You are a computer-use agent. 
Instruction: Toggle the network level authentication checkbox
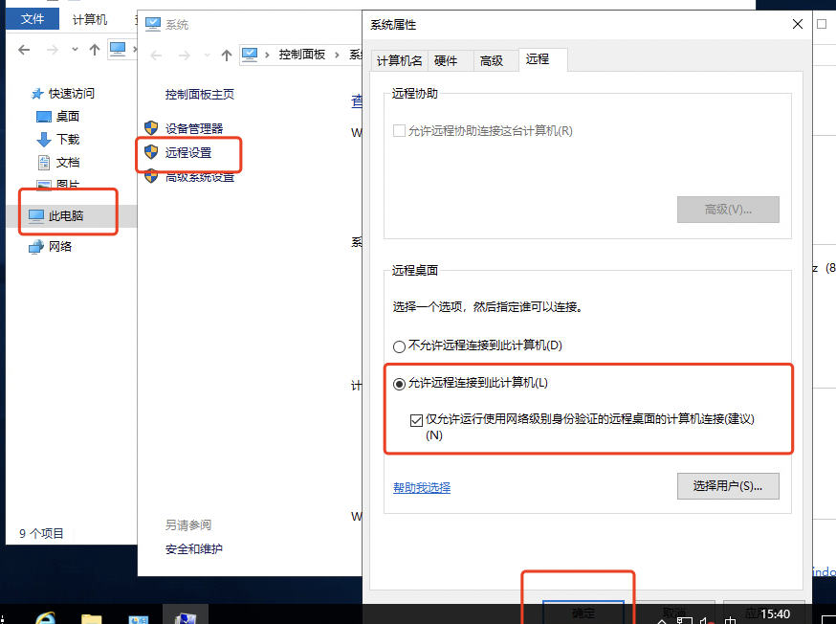(416, 419)
